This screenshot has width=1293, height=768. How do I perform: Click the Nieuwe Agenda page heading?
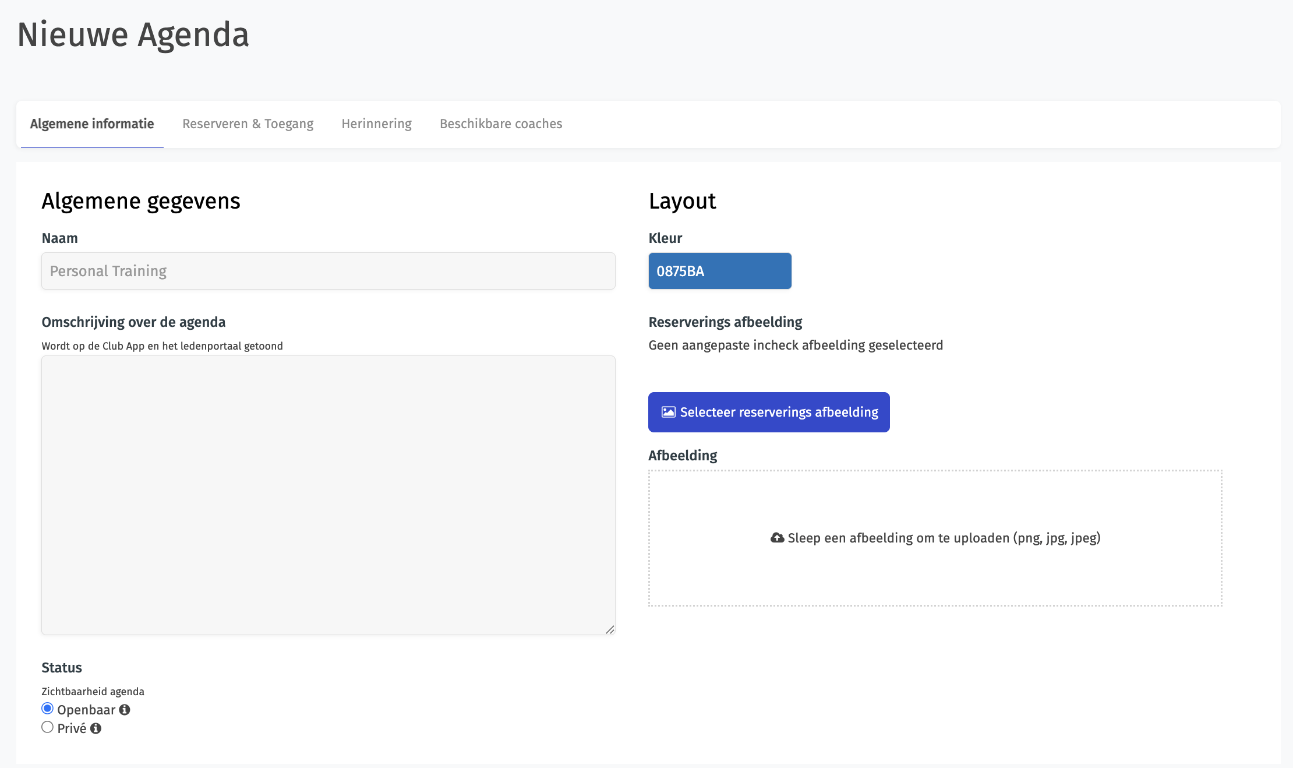click(133, 35)
